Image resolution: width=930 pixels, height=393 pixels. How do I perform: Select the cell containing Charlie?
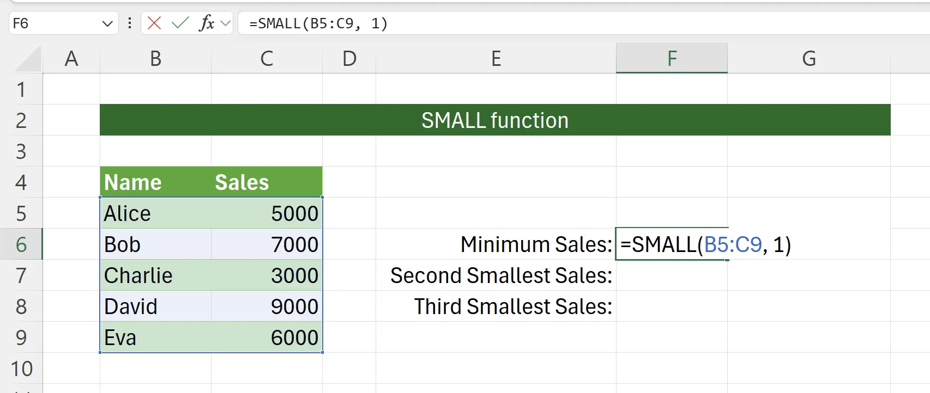pos(156,275)
